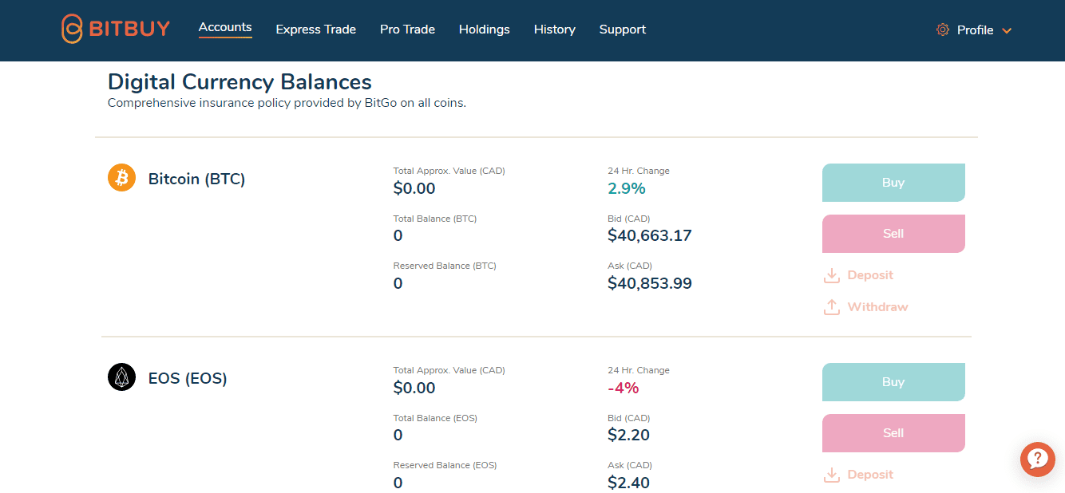Viewport: 1065px width, 493px height.
Task: Click the Bitcoin ask price $40,853.99
Action: (x=650, y=283)
